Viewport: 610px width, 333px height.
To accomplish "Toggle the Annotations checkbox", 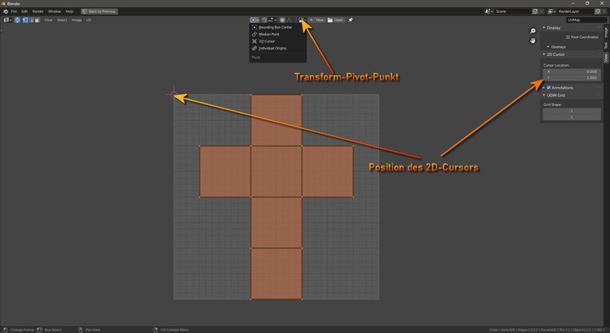I will [549, 88].
